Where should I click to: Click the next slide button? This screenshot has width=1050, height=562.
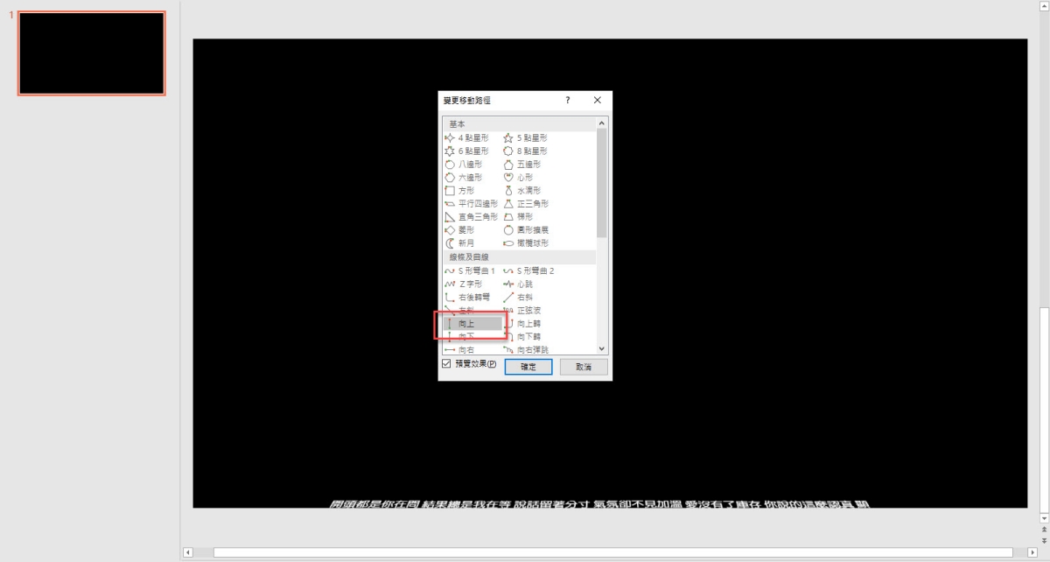pyautogui.click(x=1044, y=539)
